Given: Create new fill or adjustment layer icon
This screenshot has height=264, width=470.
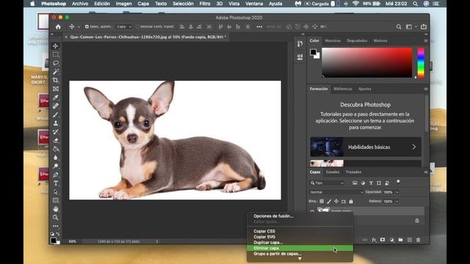Looking at the screenshot, I should pyautogui.click(x=391, y=240).
